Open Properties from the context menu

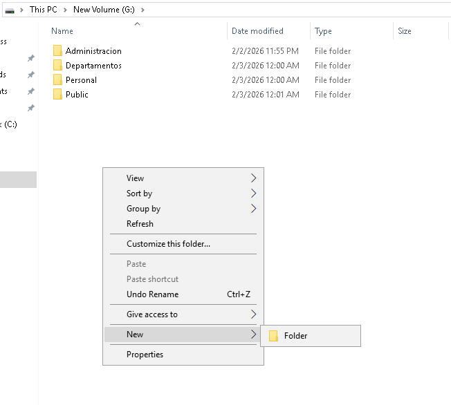coord(145,355)
